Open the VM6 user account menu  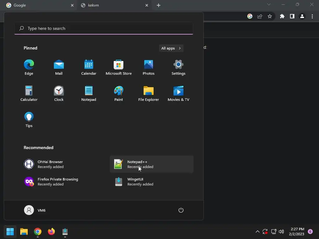tap(35, 210)
